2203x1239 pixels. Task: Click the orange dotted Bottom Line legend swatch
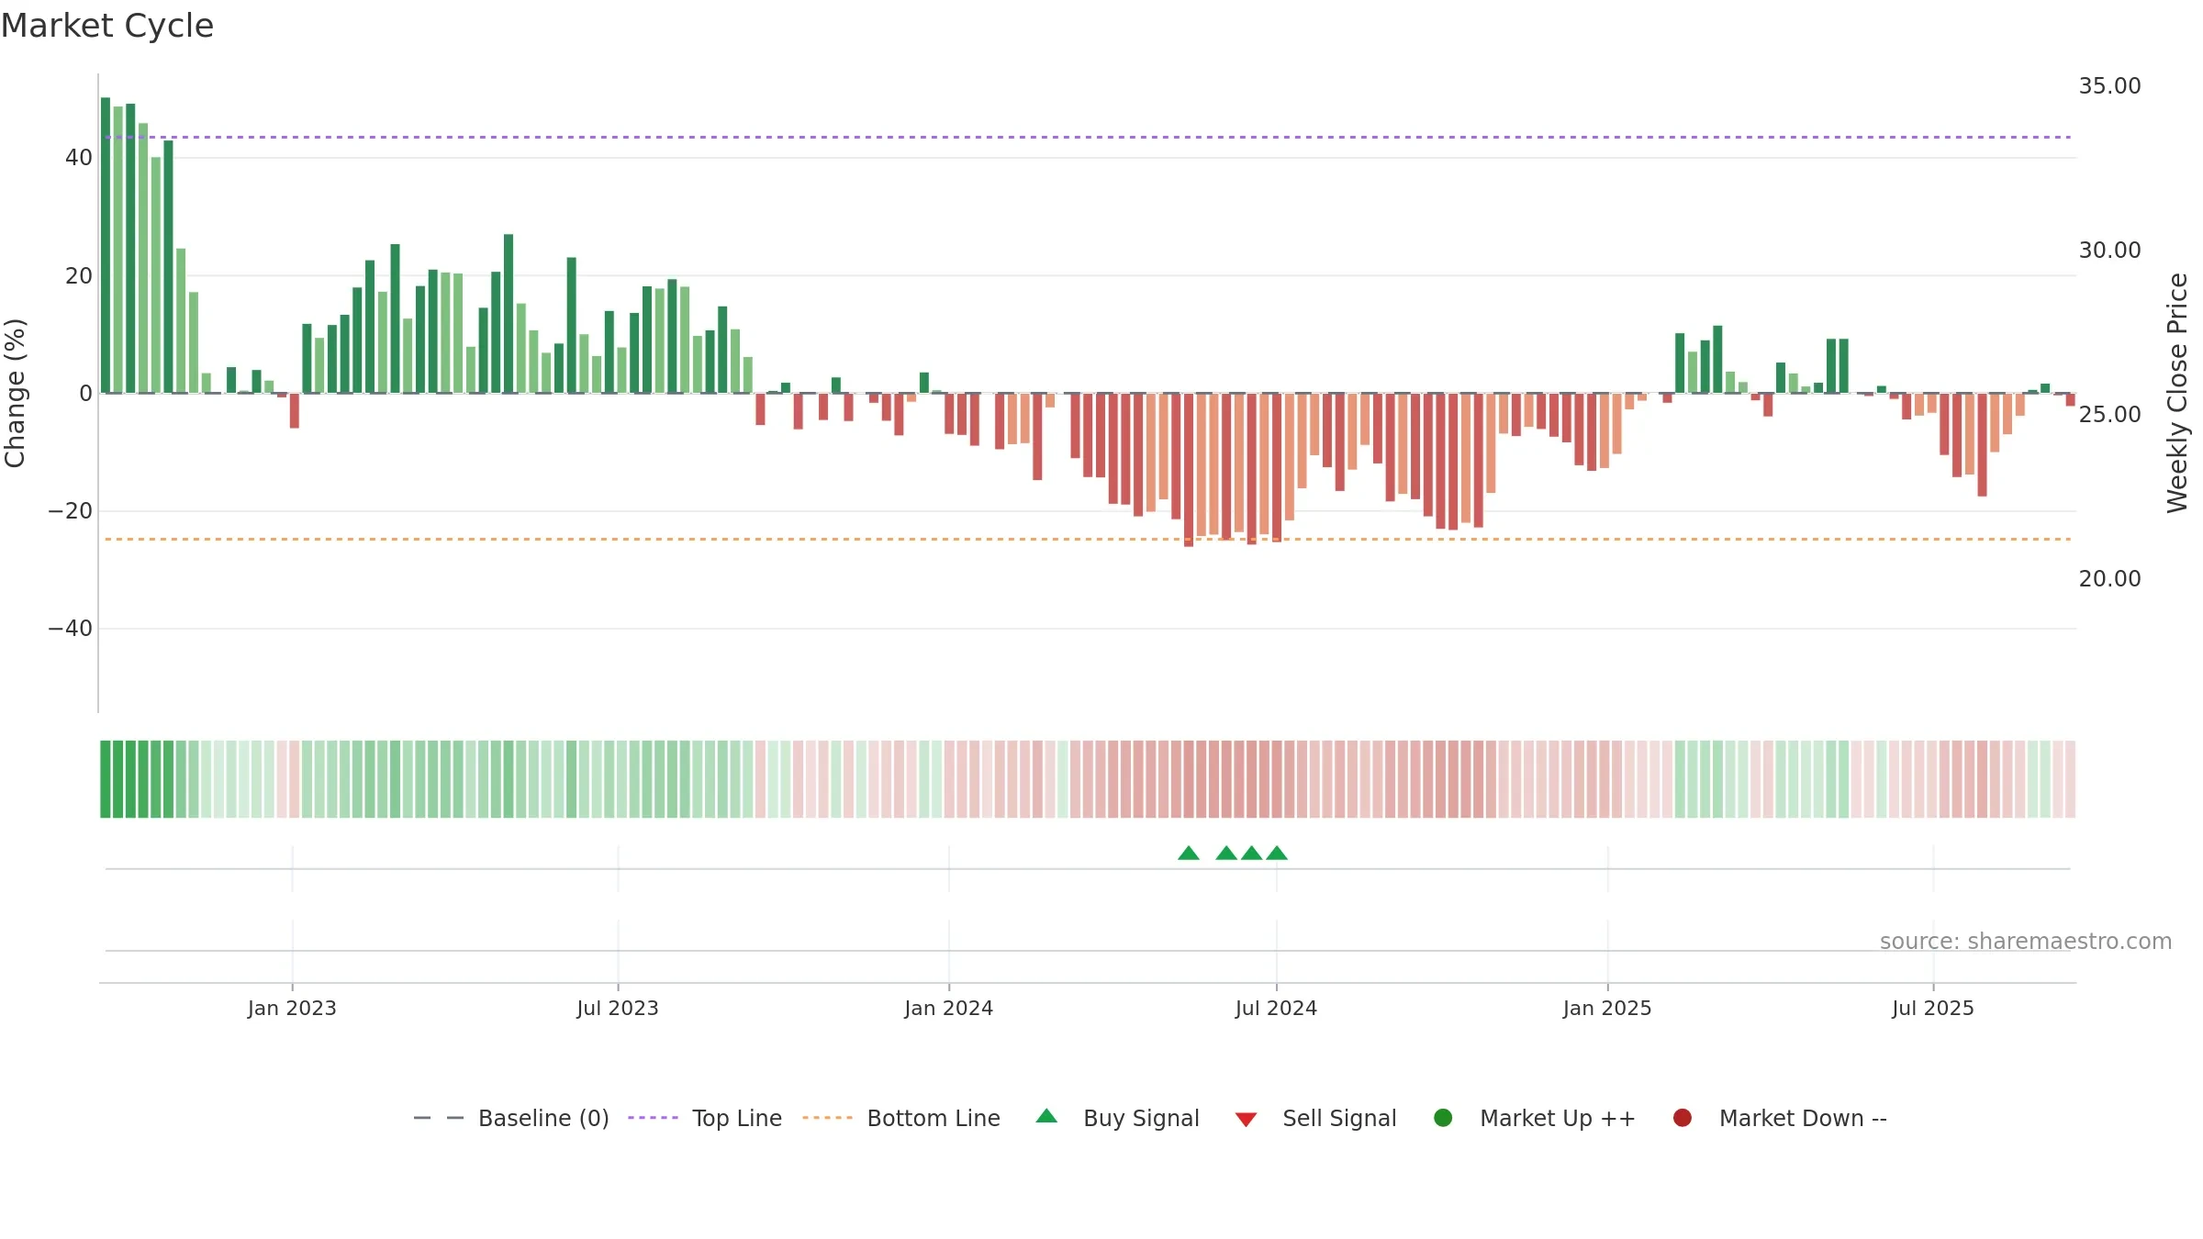827,1118
